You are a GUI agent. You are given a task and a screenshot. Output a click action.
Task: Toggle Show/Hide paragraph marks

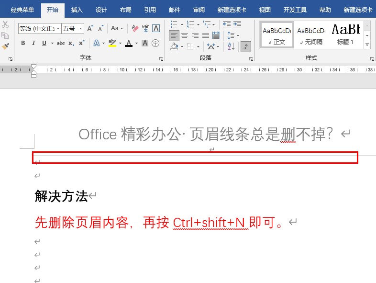point(246,46)
